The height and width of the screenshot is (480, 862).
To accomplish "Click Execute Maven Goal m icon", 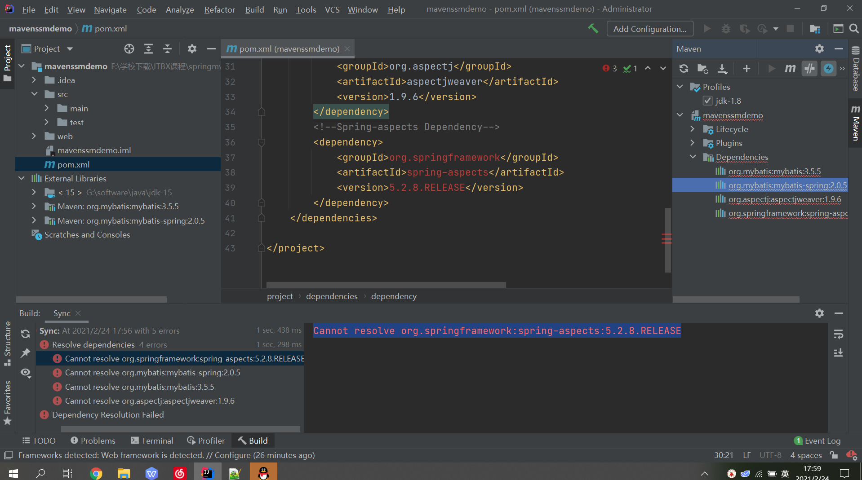I will [x=790, y=68].
